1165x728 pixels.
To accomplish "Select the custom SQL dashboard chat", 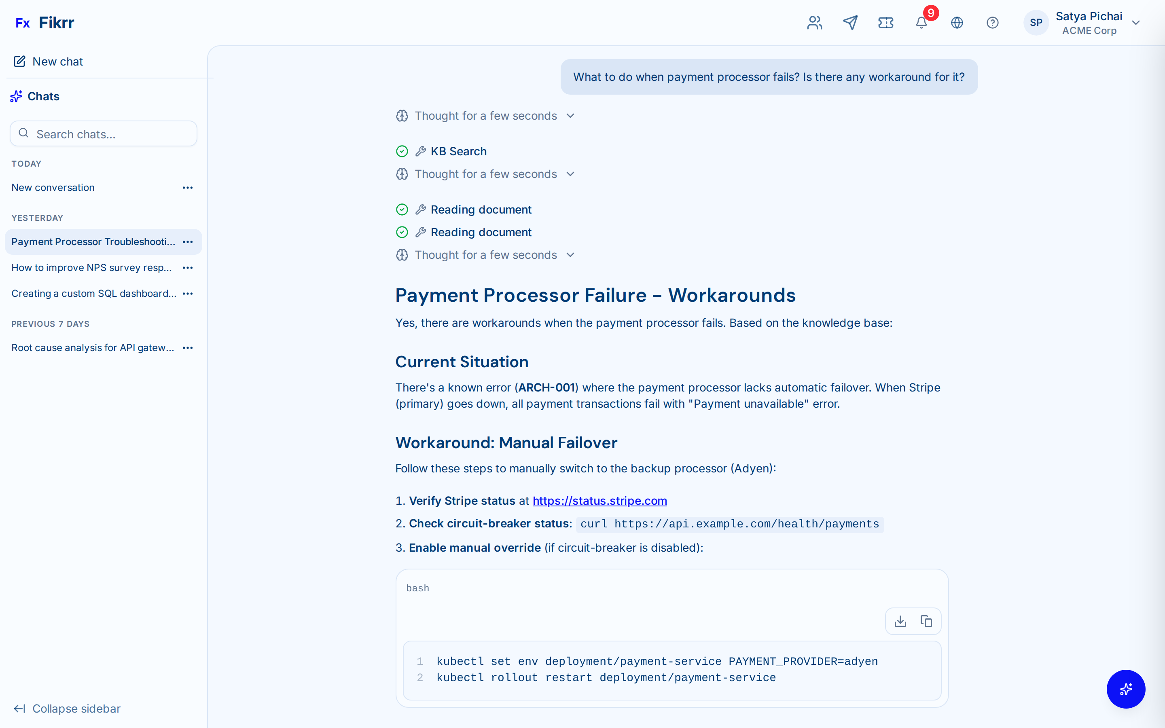I will click(94, 294).
